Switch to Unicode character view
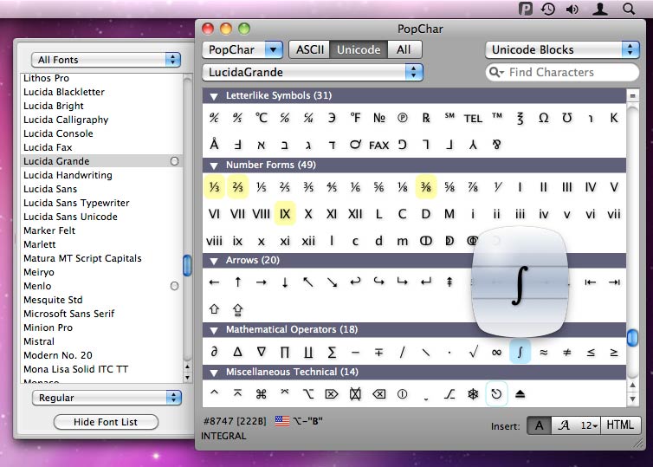This screenshot has width=653, height=467. tap(359, 49)
